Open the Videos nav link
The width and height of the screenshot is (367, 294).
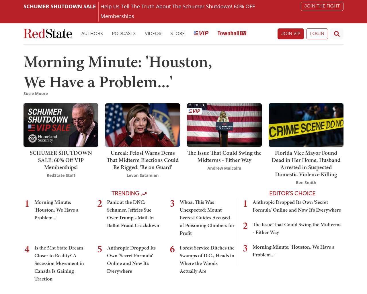153,34
